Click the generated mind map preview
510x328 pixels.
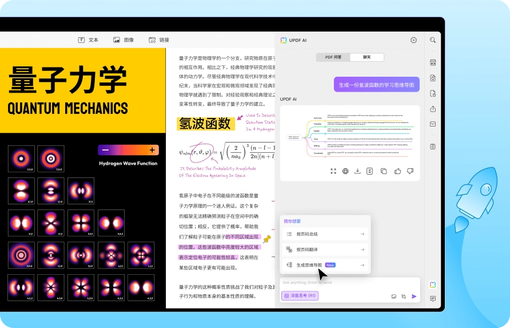350,135
